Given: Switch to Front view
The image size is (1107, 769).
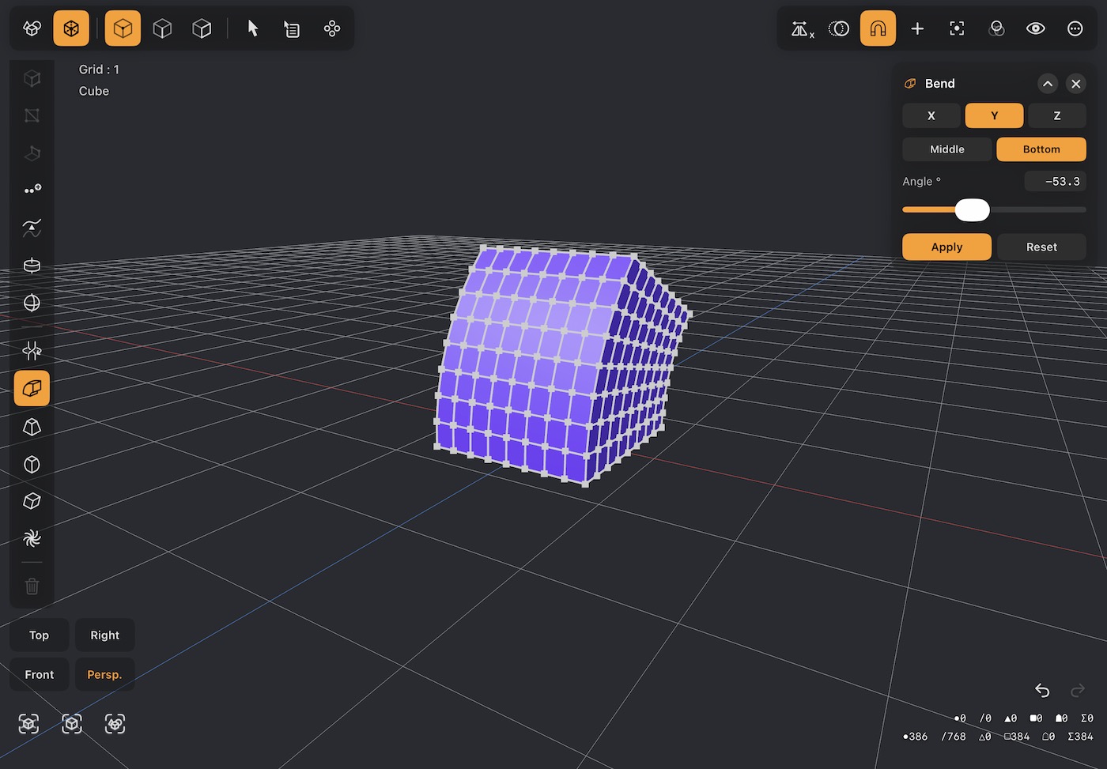Looking at the screenshot, I should click(40, 675).
